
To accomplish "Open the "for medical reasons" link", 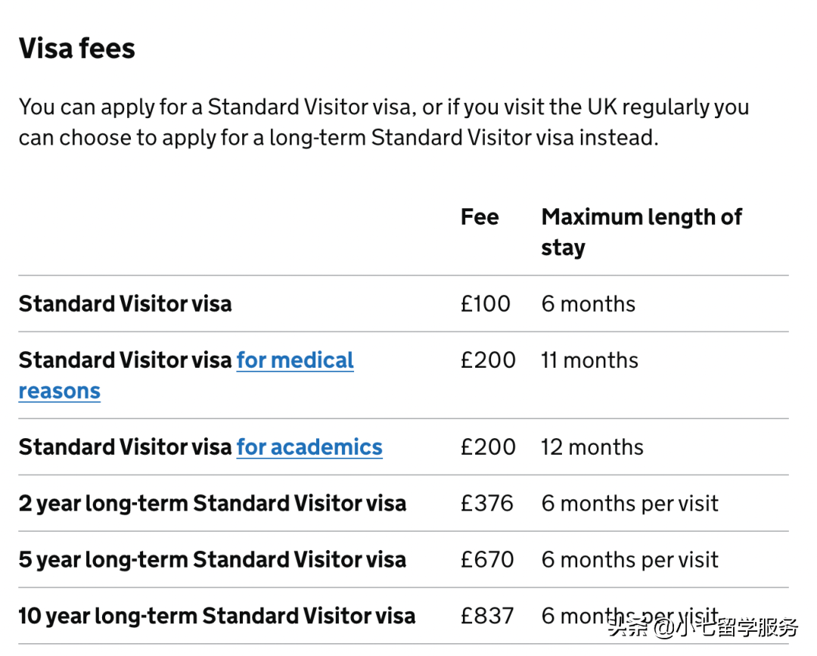I will [x=295, y=361].
